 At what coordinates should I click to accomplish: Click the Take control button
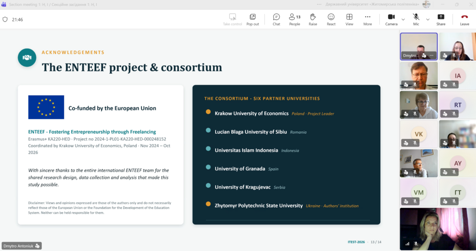tap(232, 19)
